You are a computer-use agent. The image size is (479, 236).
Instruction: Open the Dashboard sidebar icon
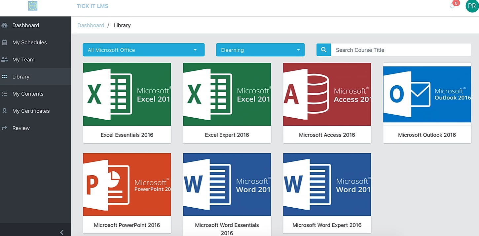[5, 25]
